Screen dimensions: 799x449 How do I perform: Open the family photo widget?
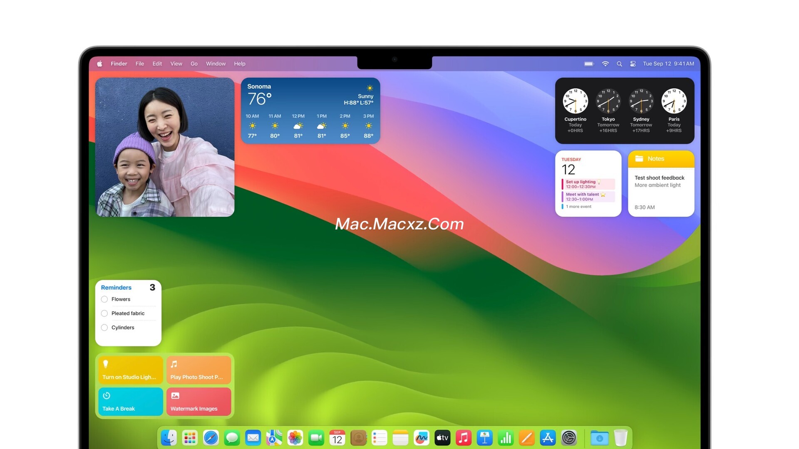[165, 147]
